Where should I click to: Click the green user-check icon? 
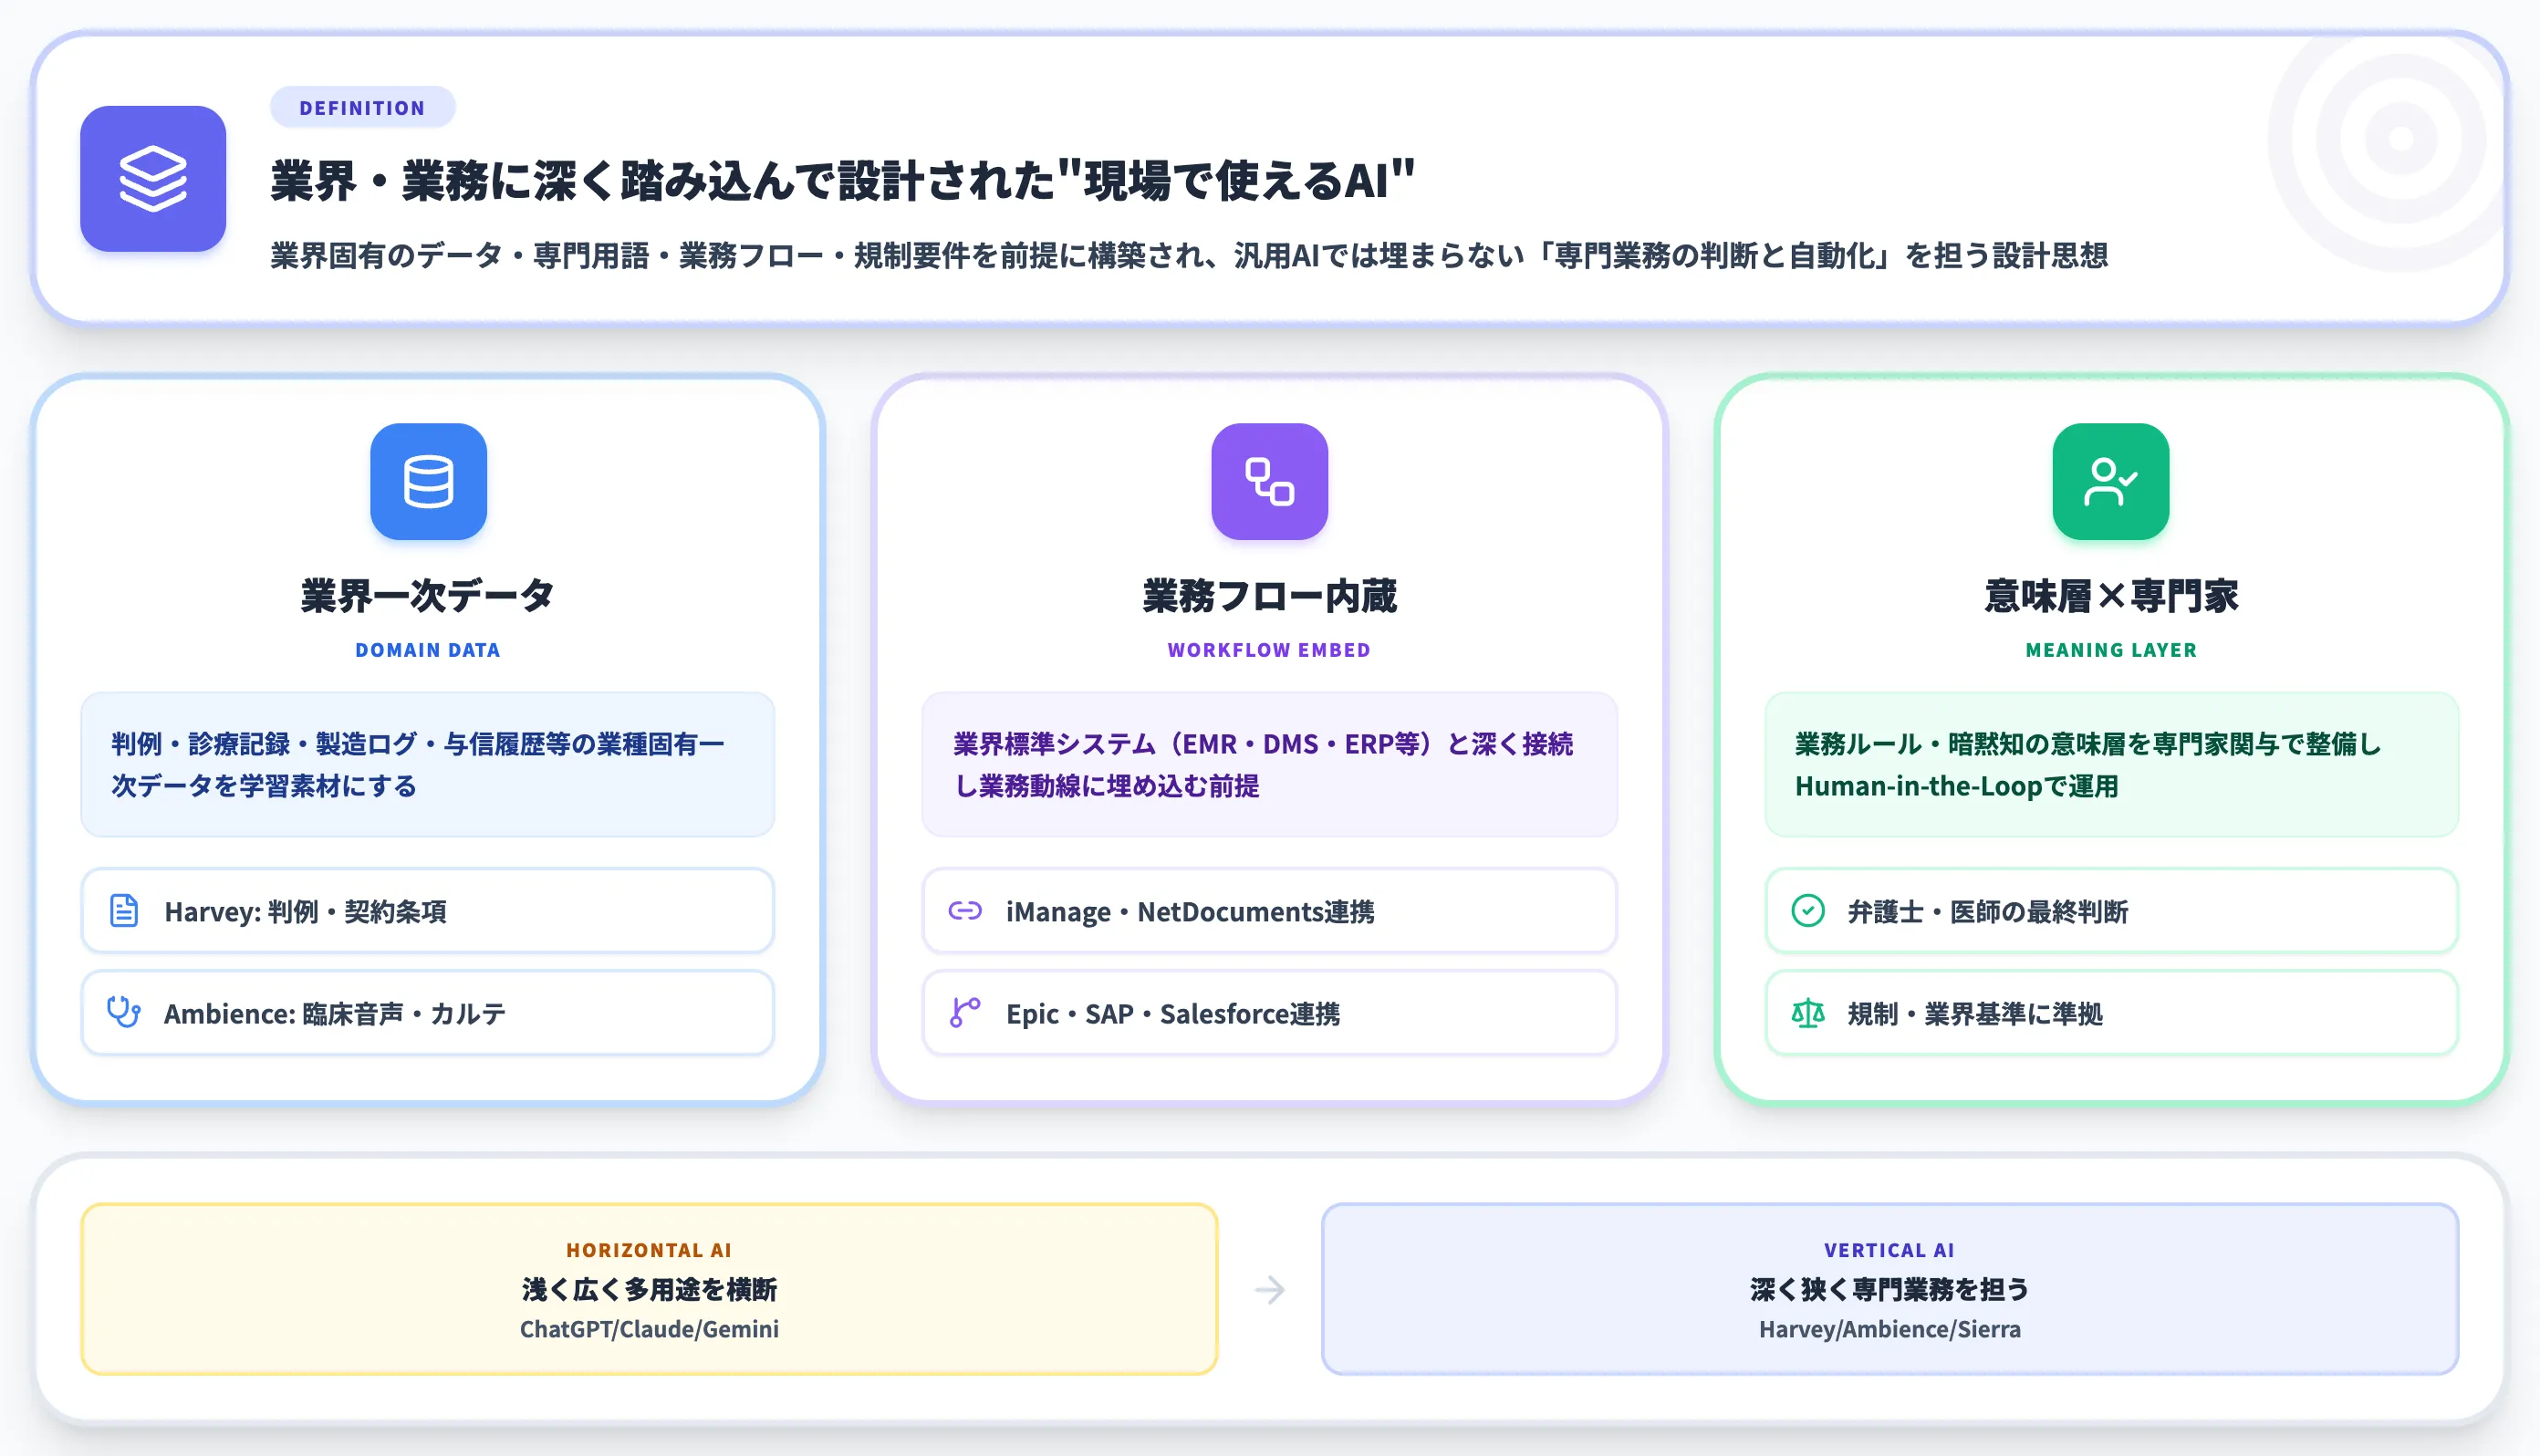tap(2110, 482)
